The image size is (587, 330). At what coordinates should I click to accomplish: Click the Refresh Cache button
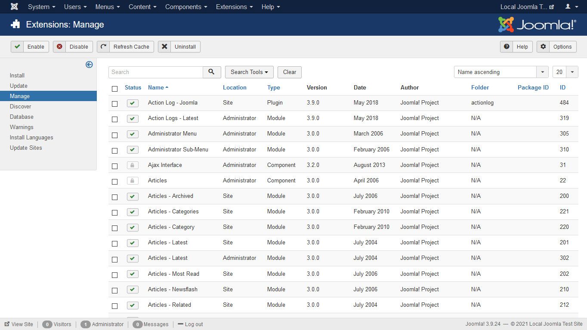pyautogui.click(x=125, y=46)
